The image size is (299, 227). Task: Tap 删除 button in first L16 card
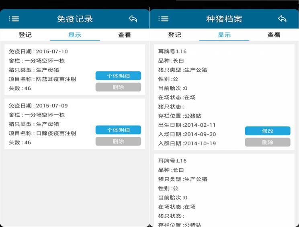268,142
